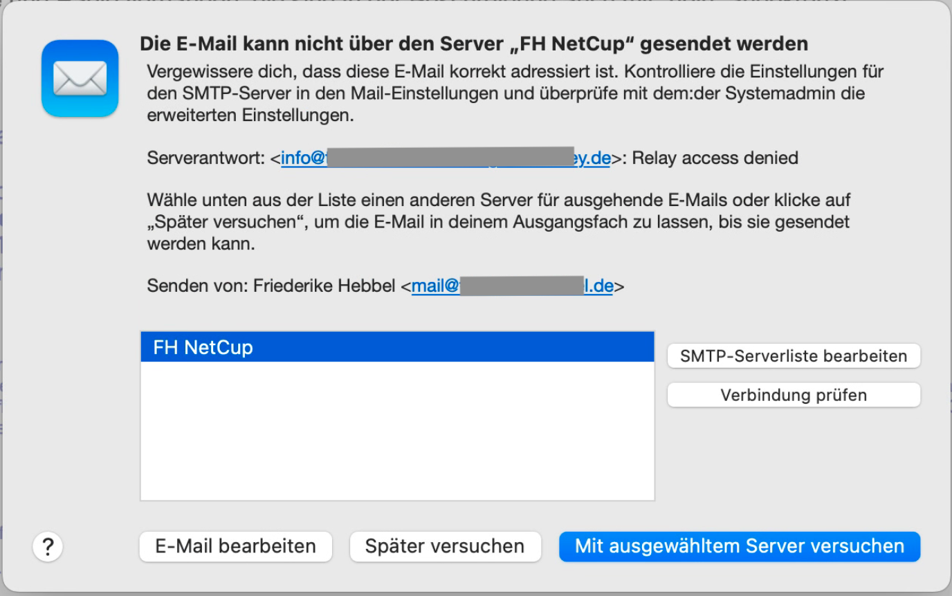Click the Verbindung prüfen button
This screenshot has height=596, width=952.
point(793,395)
